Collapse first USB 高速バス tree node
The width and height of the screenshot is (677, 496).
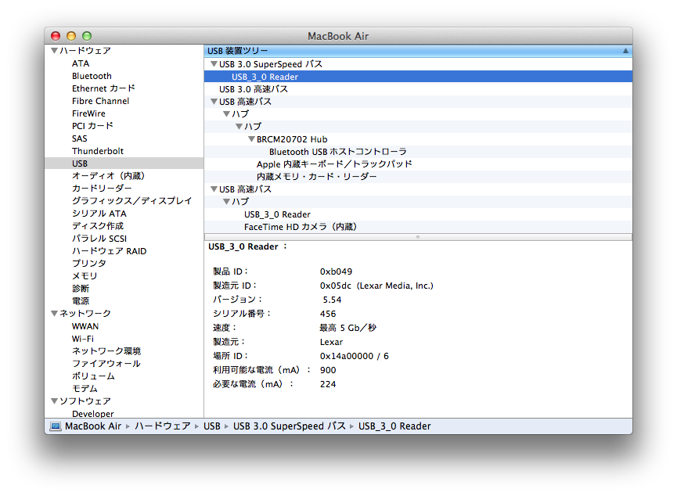214,102
